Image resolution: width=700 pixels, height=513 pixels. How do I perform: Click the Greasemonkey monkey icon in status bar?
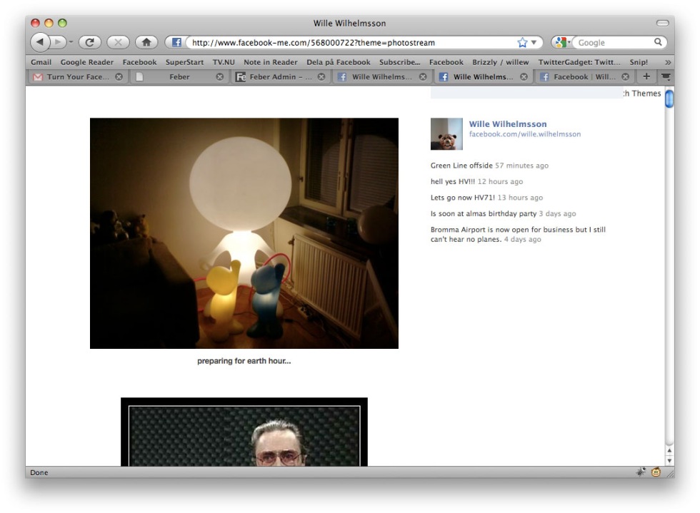click(655, 472)
